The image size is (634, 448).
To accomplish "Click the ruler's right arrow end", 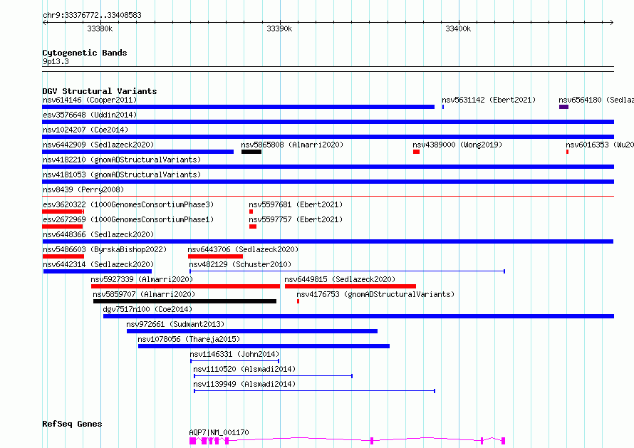I will pos(612,23).
